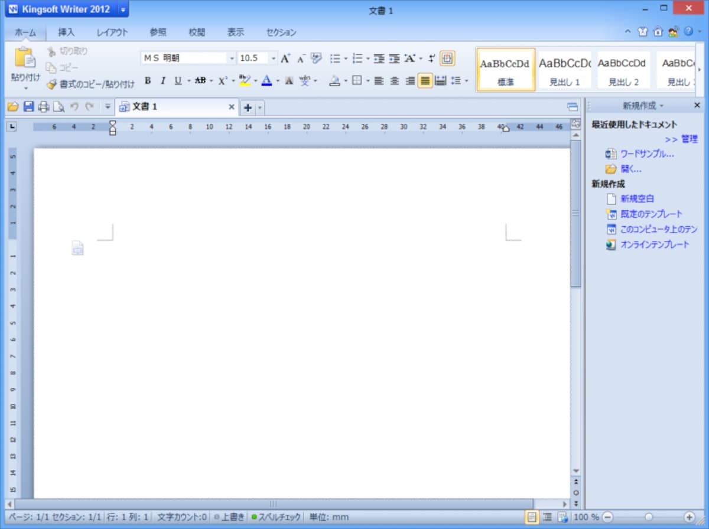Image resolution: width=709 pixels, height=529 pixels.
Task: Click the line spacing icon
Action: (456, 80)
